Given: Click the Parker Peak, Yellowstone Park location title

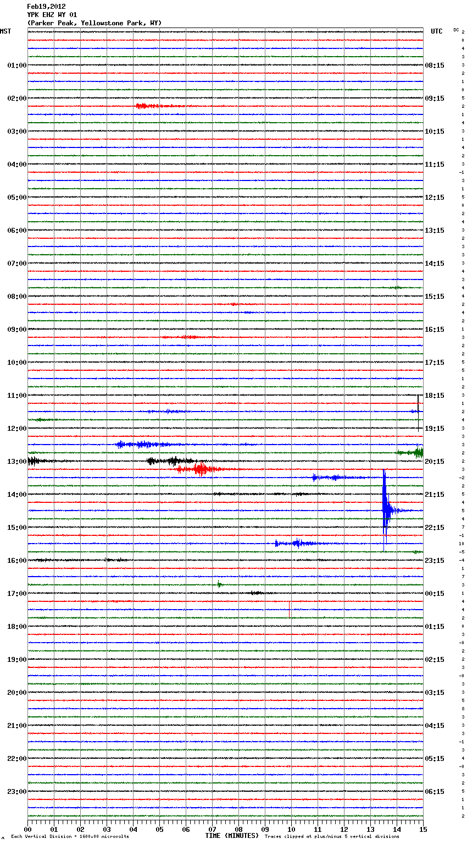Looking at the screenshot, I should pyautogui.click(x=94, y=23).
